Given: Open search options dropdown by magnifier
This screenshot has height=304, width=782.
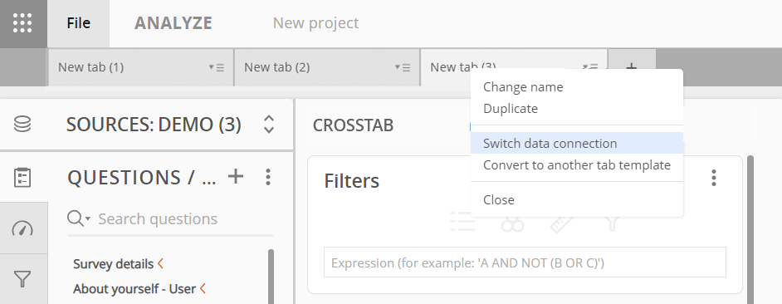Looking at the screenshot, I should (79, 218).
